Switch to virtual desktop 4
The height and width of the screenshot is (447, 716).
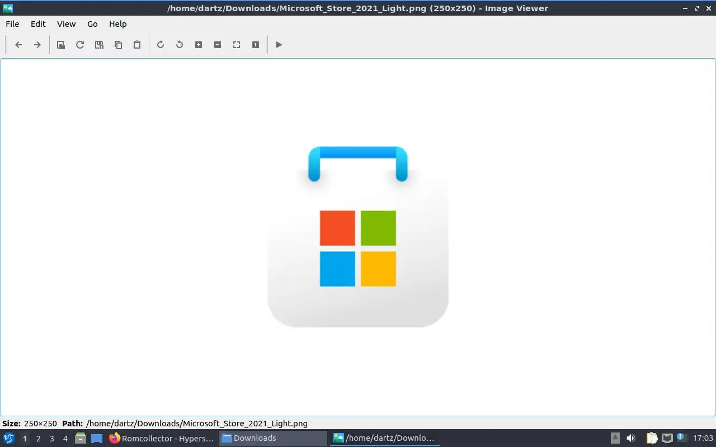coord(65,439)
